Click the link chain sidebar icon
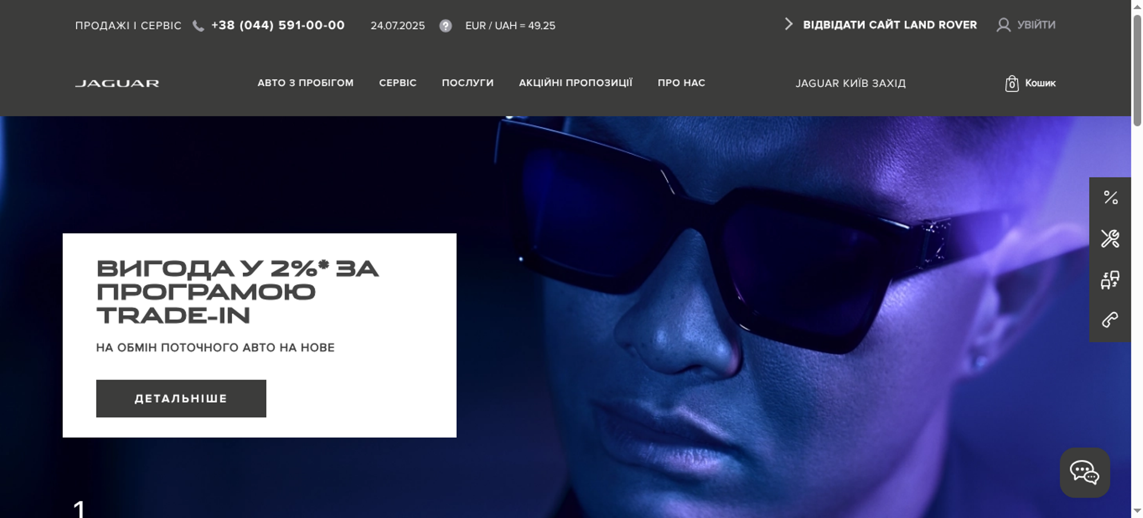1143x518 pixels. click(x=1110, y=319)
